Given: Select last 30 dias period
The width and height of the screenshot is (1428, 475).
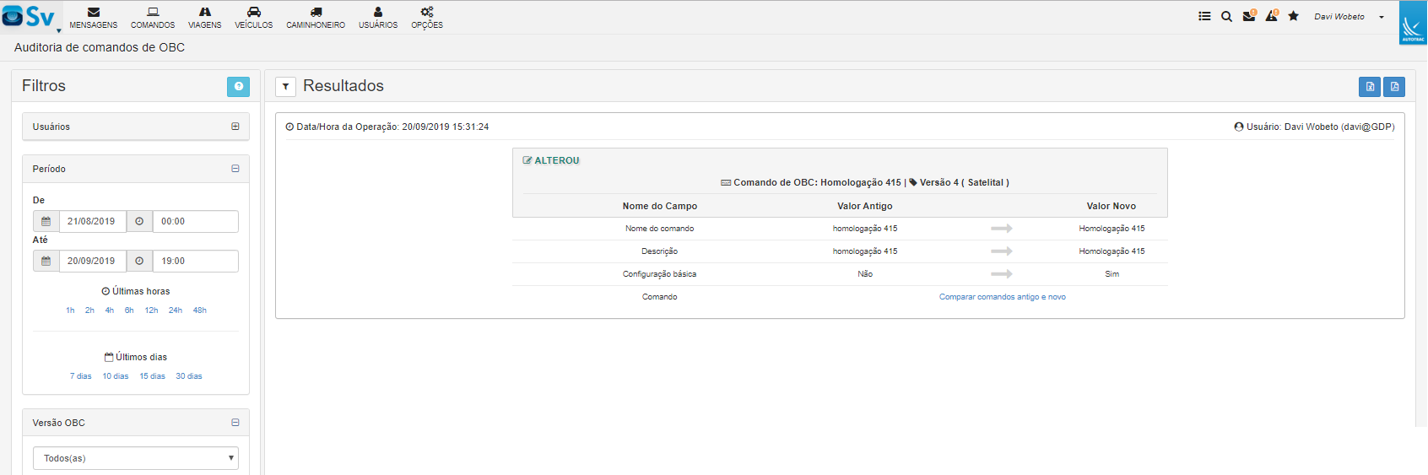Looking at the screenshot, I should tap(189, 376).
